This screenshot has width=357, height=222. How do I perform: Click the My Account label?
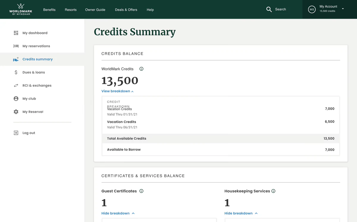click(x=328, y=7)
